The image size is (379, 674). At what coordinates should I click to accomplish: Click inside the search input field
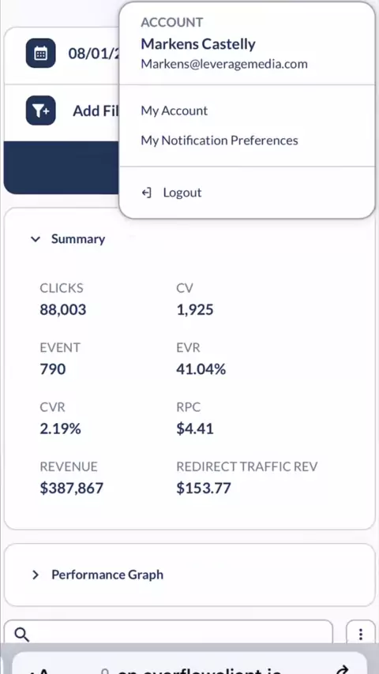pos(168,634)
